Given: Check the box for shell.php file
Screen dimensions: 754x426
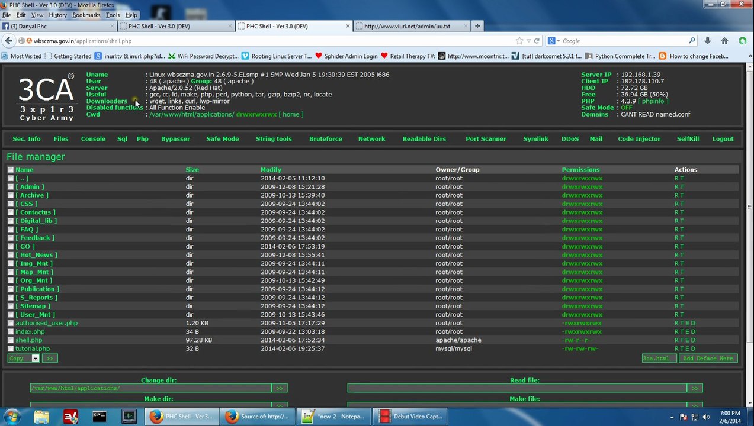Looking at the screenshot, I should click(x=10, y=340).
